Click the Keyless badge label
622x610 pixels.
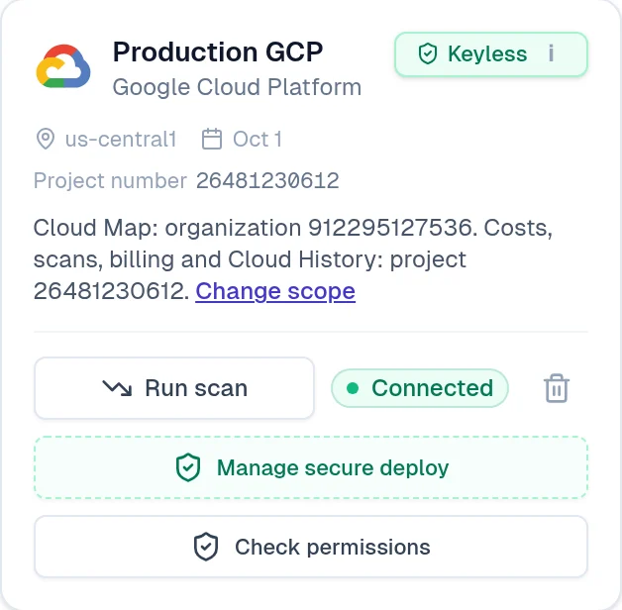[x=487, y=53]
